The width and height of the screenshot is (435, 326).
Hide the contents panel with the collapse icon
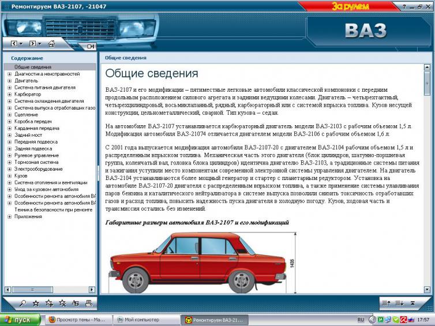tap(91, 46)
